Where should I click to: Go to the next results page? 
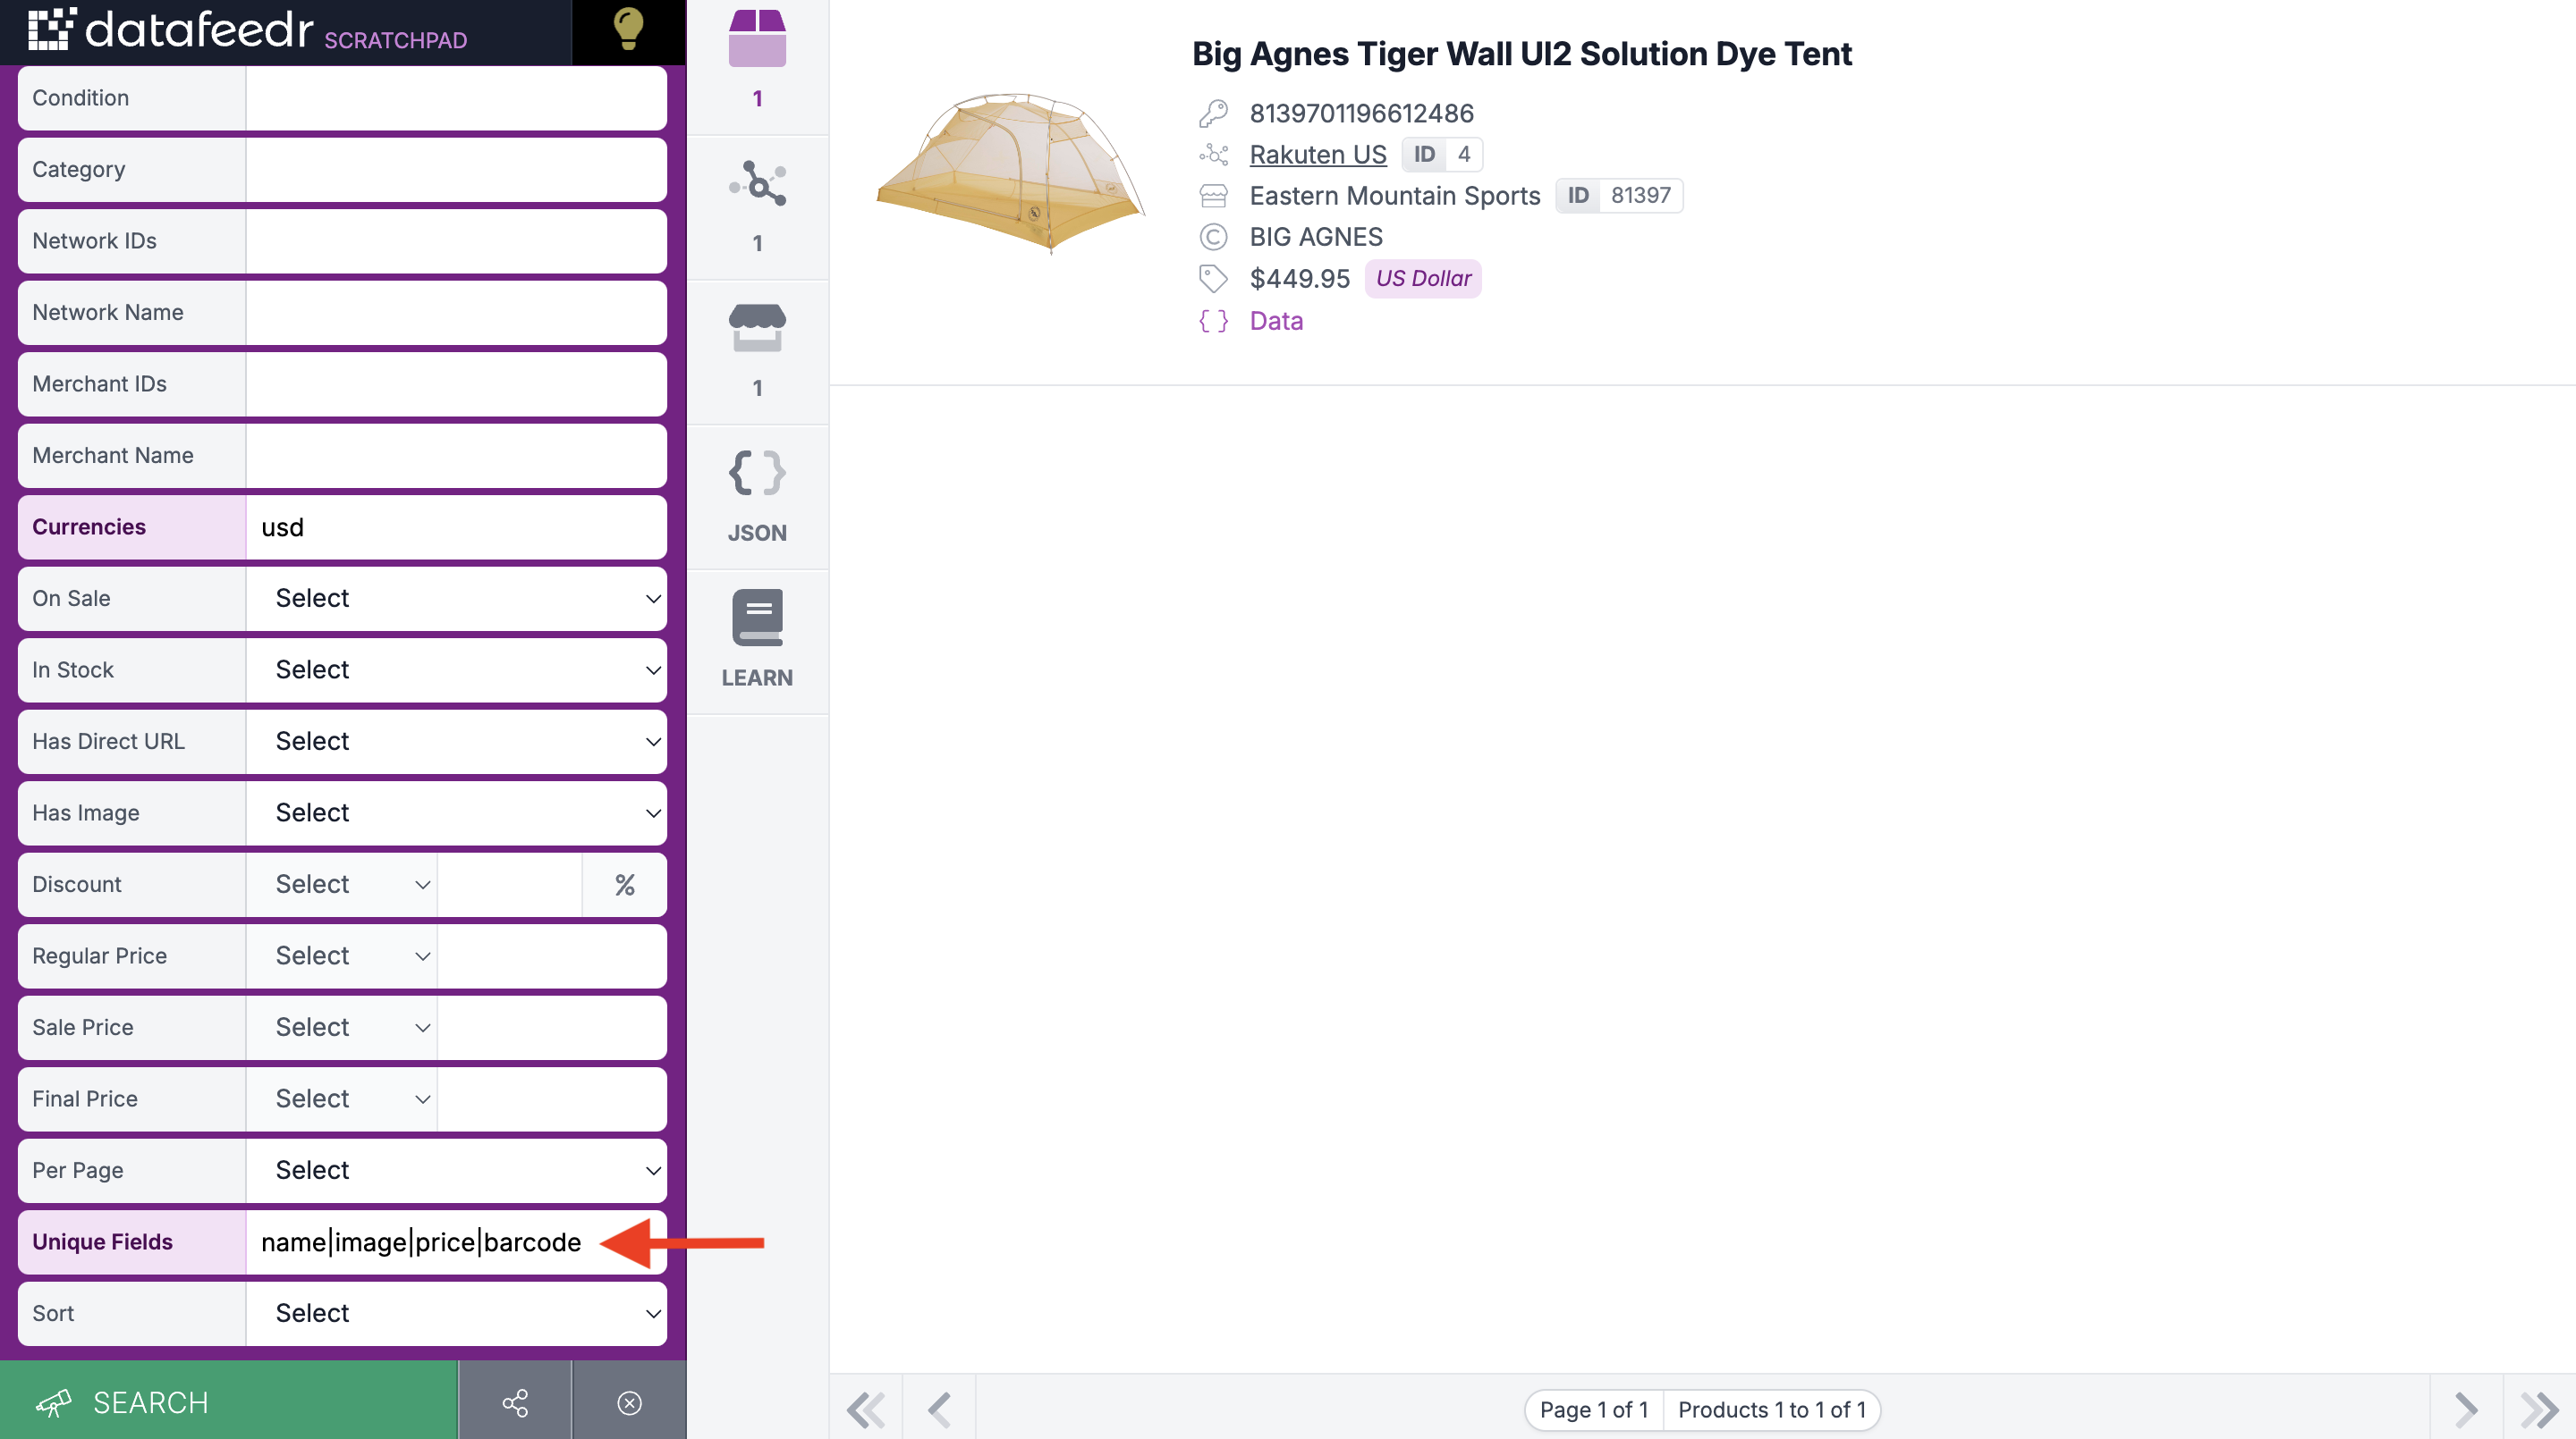tap(2466, 1409)
